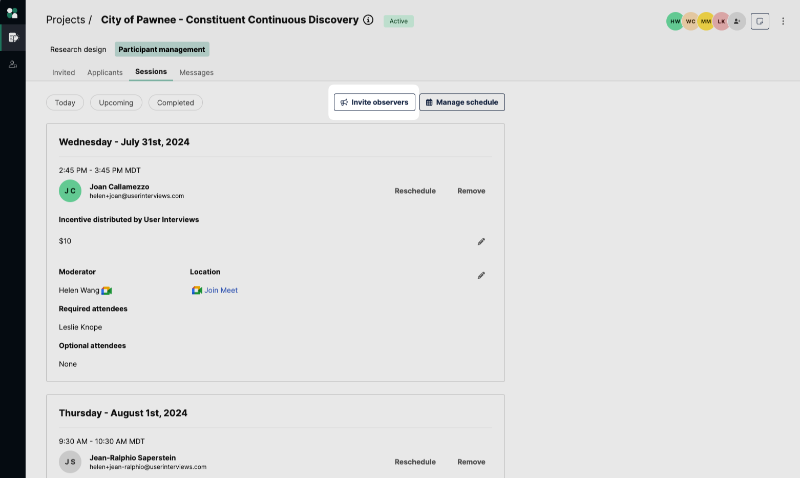Open the Messages tab
The width and height of the screenshot is (800, 478).
197,72
